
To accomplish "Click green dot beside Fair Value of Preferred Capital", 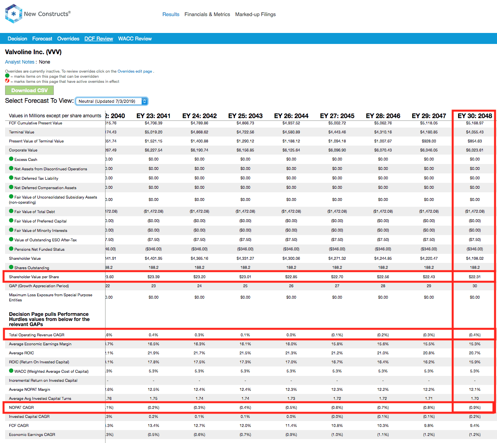I will 11,221.
